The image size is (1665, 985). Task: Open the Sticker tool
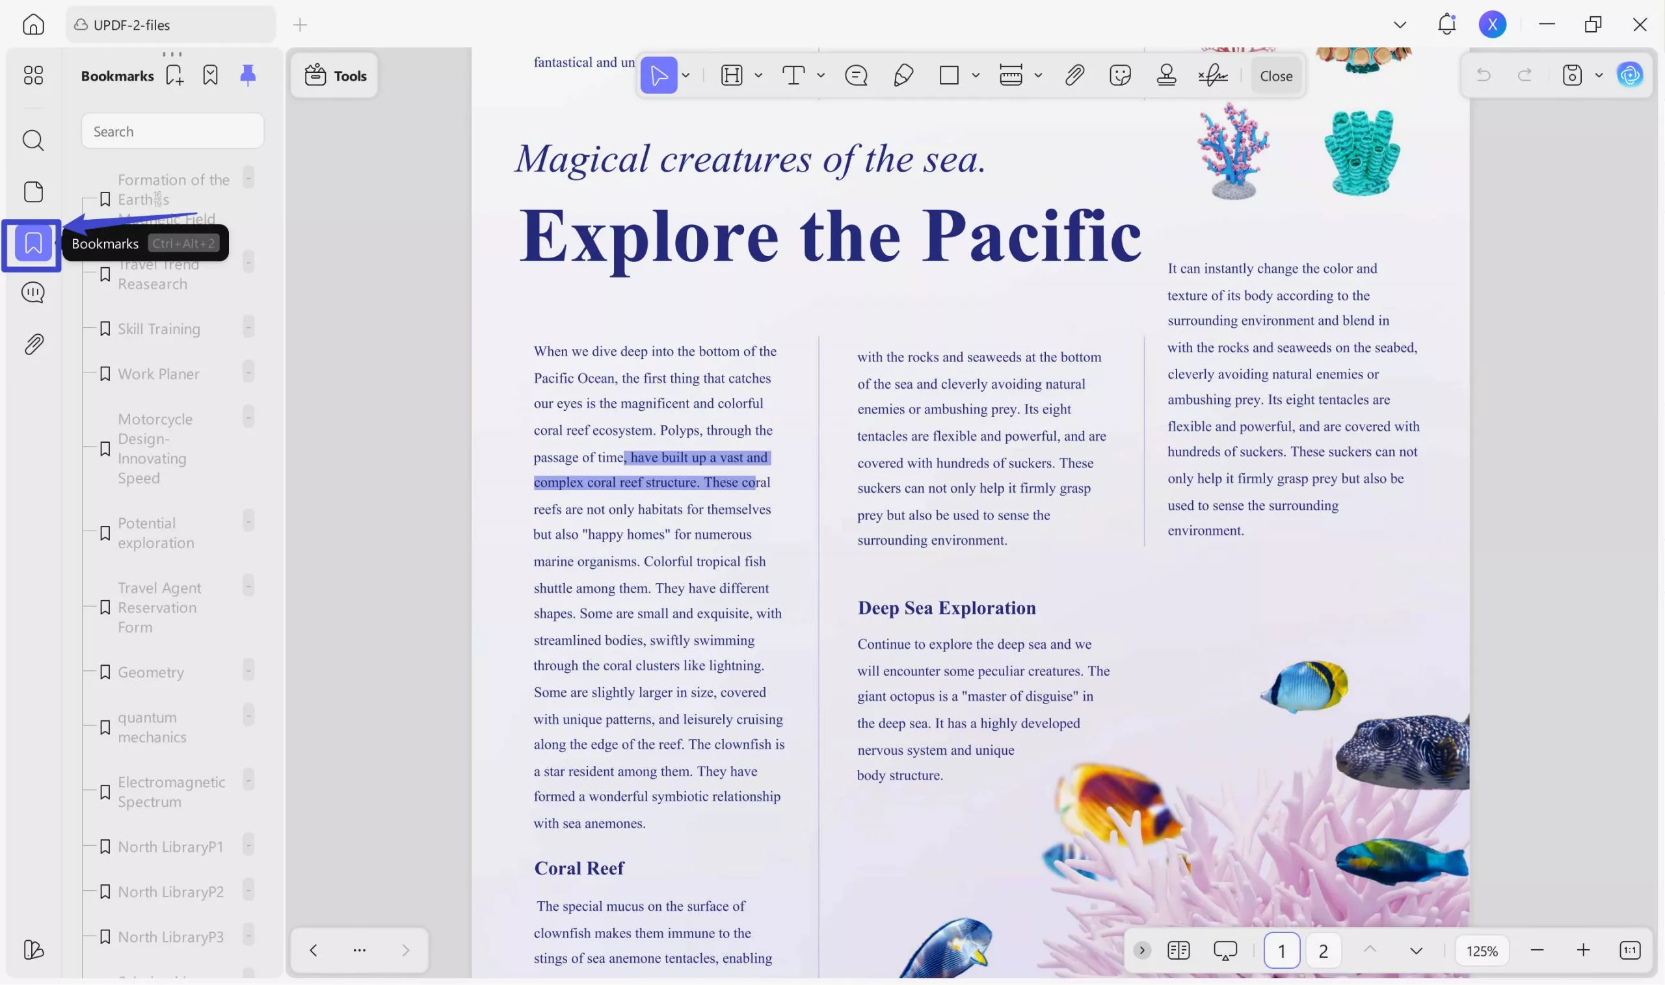click(1121, 75)
